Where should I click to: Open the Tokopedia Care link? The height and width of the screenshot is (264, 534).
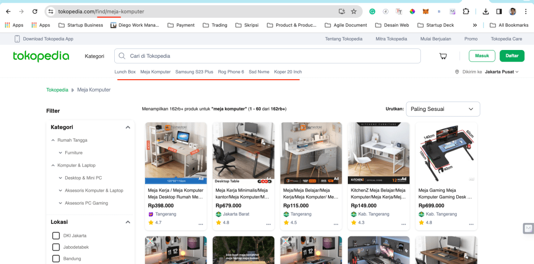(x=506, y=39)
